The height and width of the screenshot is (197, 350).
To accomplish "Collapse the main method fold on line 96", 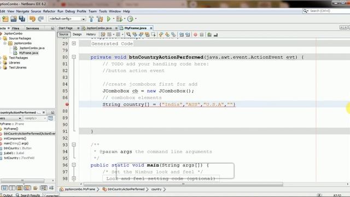I will [x=74, y=165].
